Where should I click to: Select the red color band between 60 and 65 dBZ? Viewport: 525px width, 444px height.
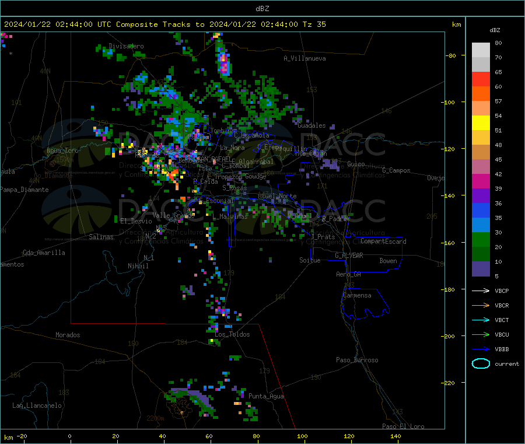click(481, 79)
